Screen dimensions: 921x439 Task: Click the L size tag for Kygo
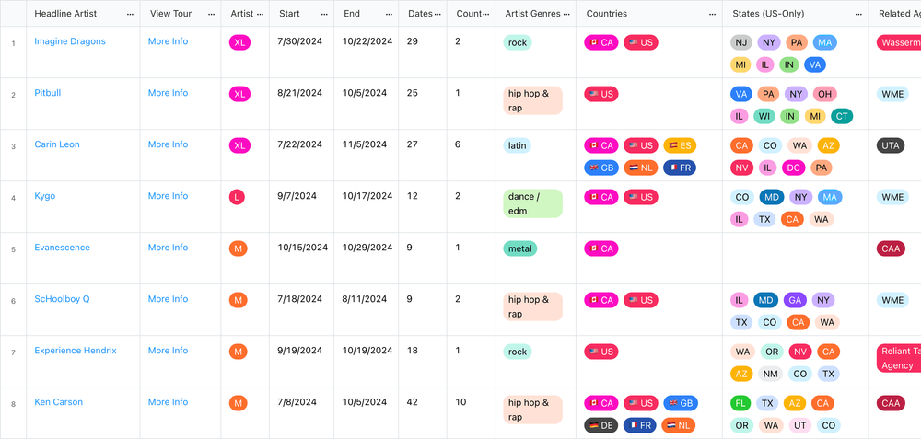pos(237,197)
